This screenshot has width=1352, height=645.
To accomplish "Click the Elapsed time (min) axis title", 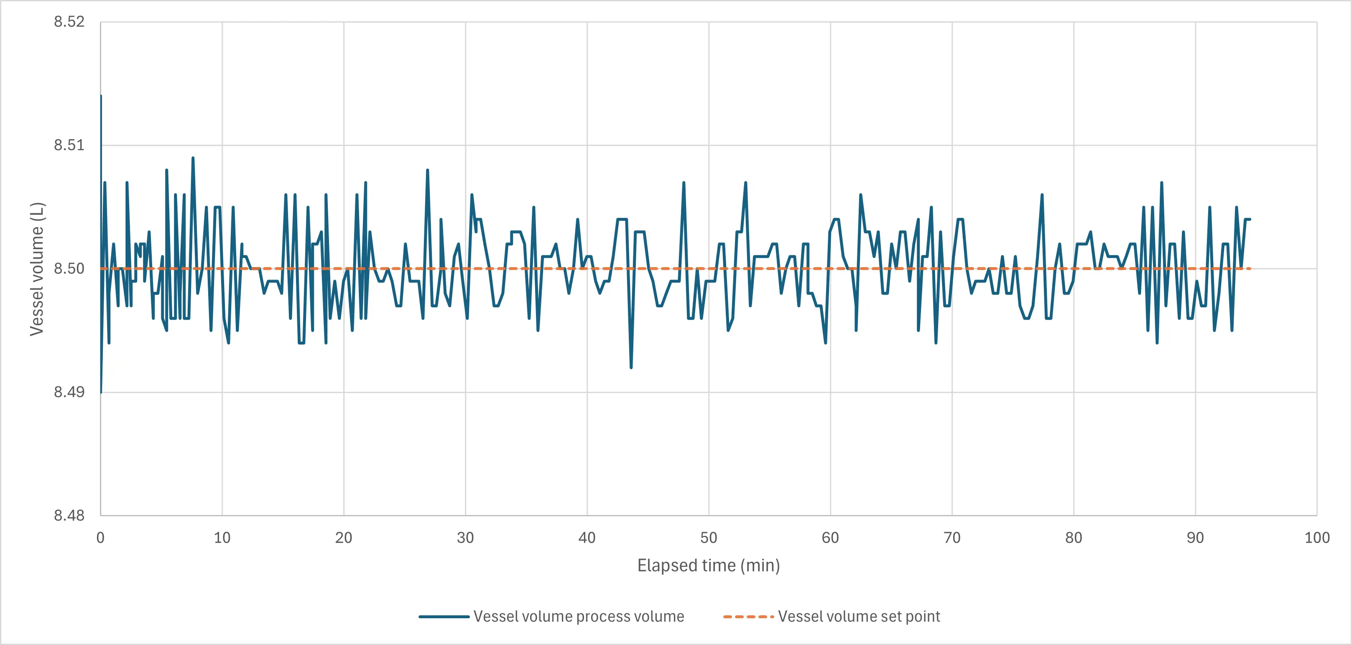I will [709, 566].
